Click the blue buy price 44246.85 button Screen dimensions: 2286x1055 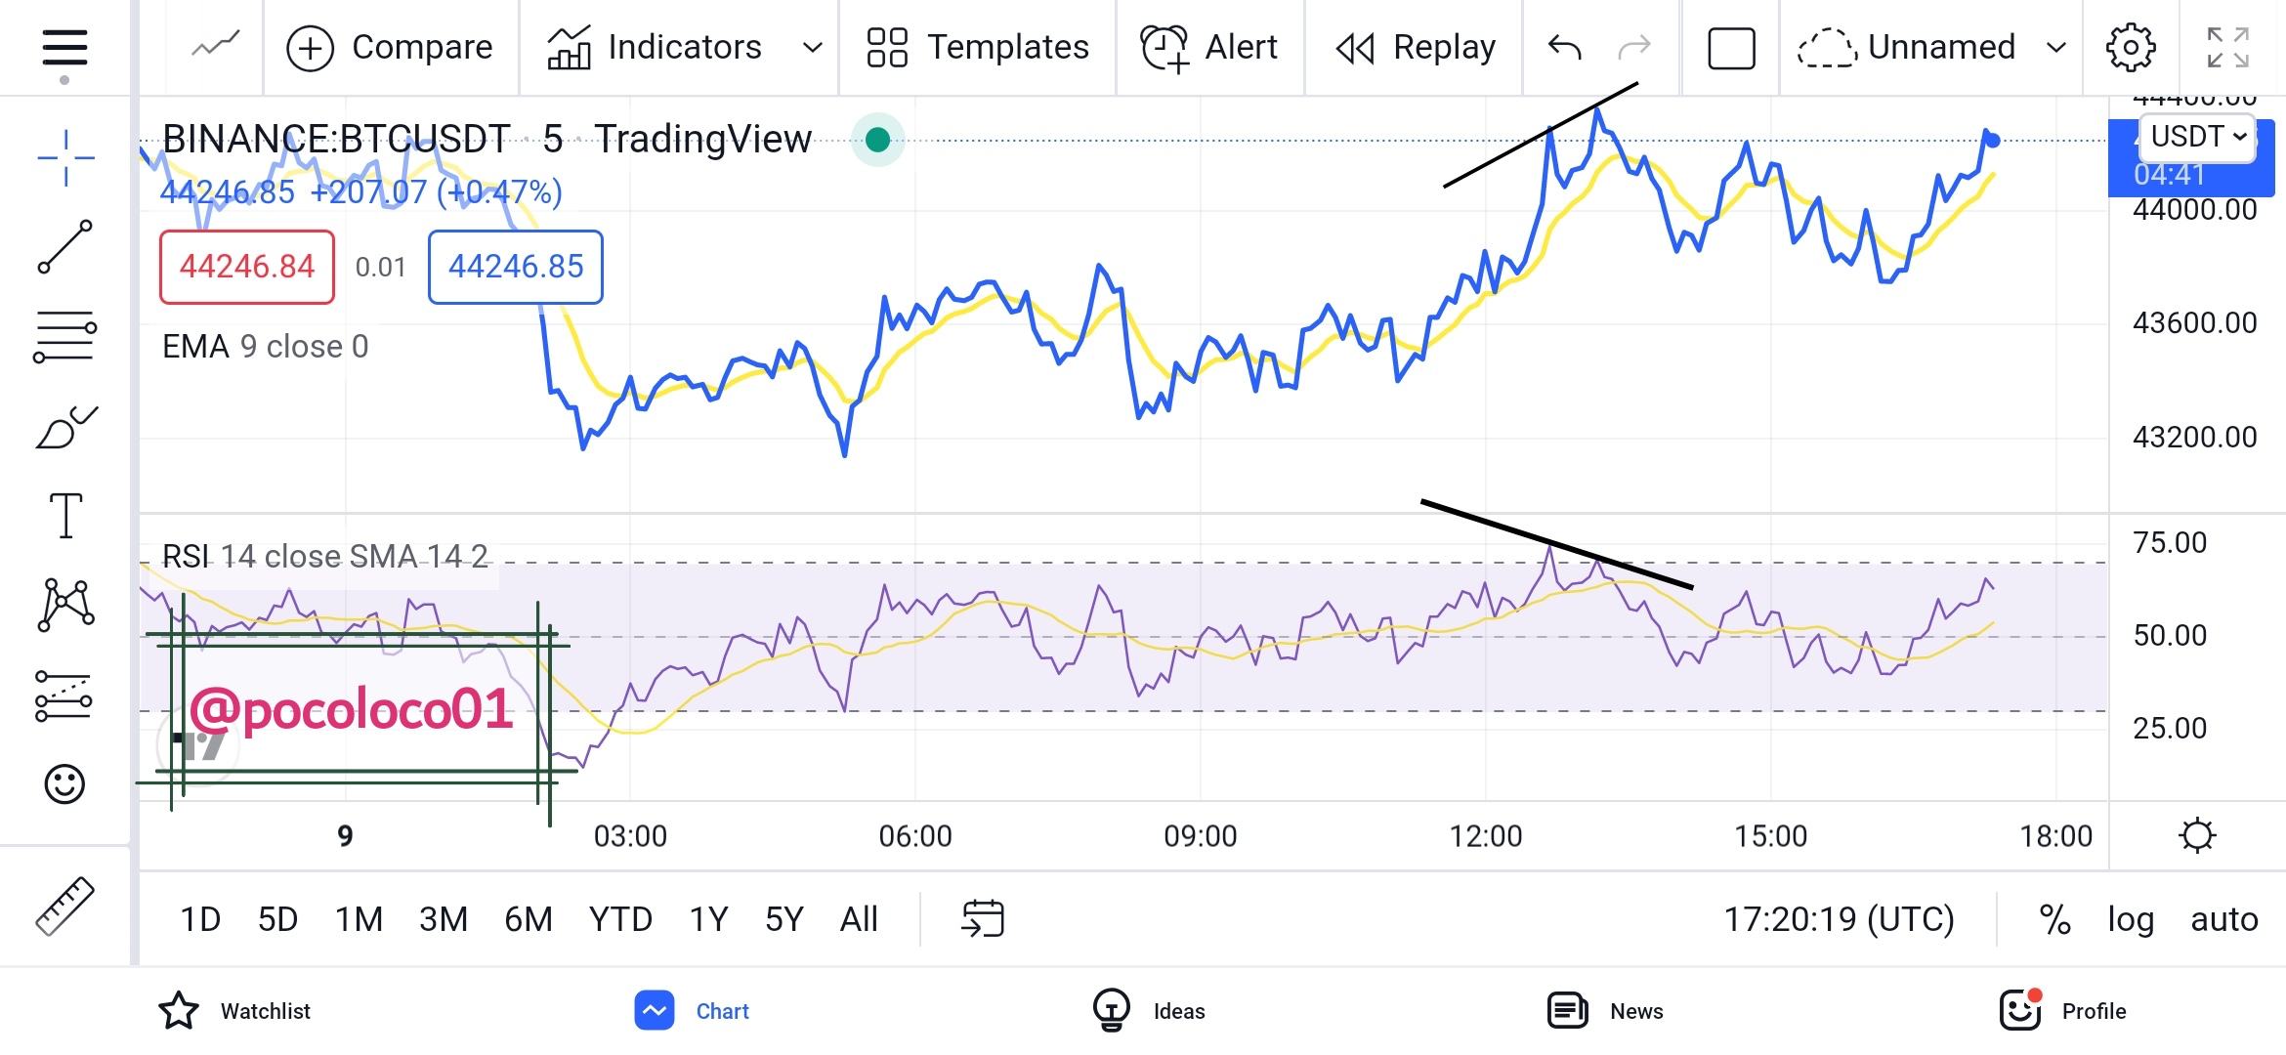(x=515, y=267)
